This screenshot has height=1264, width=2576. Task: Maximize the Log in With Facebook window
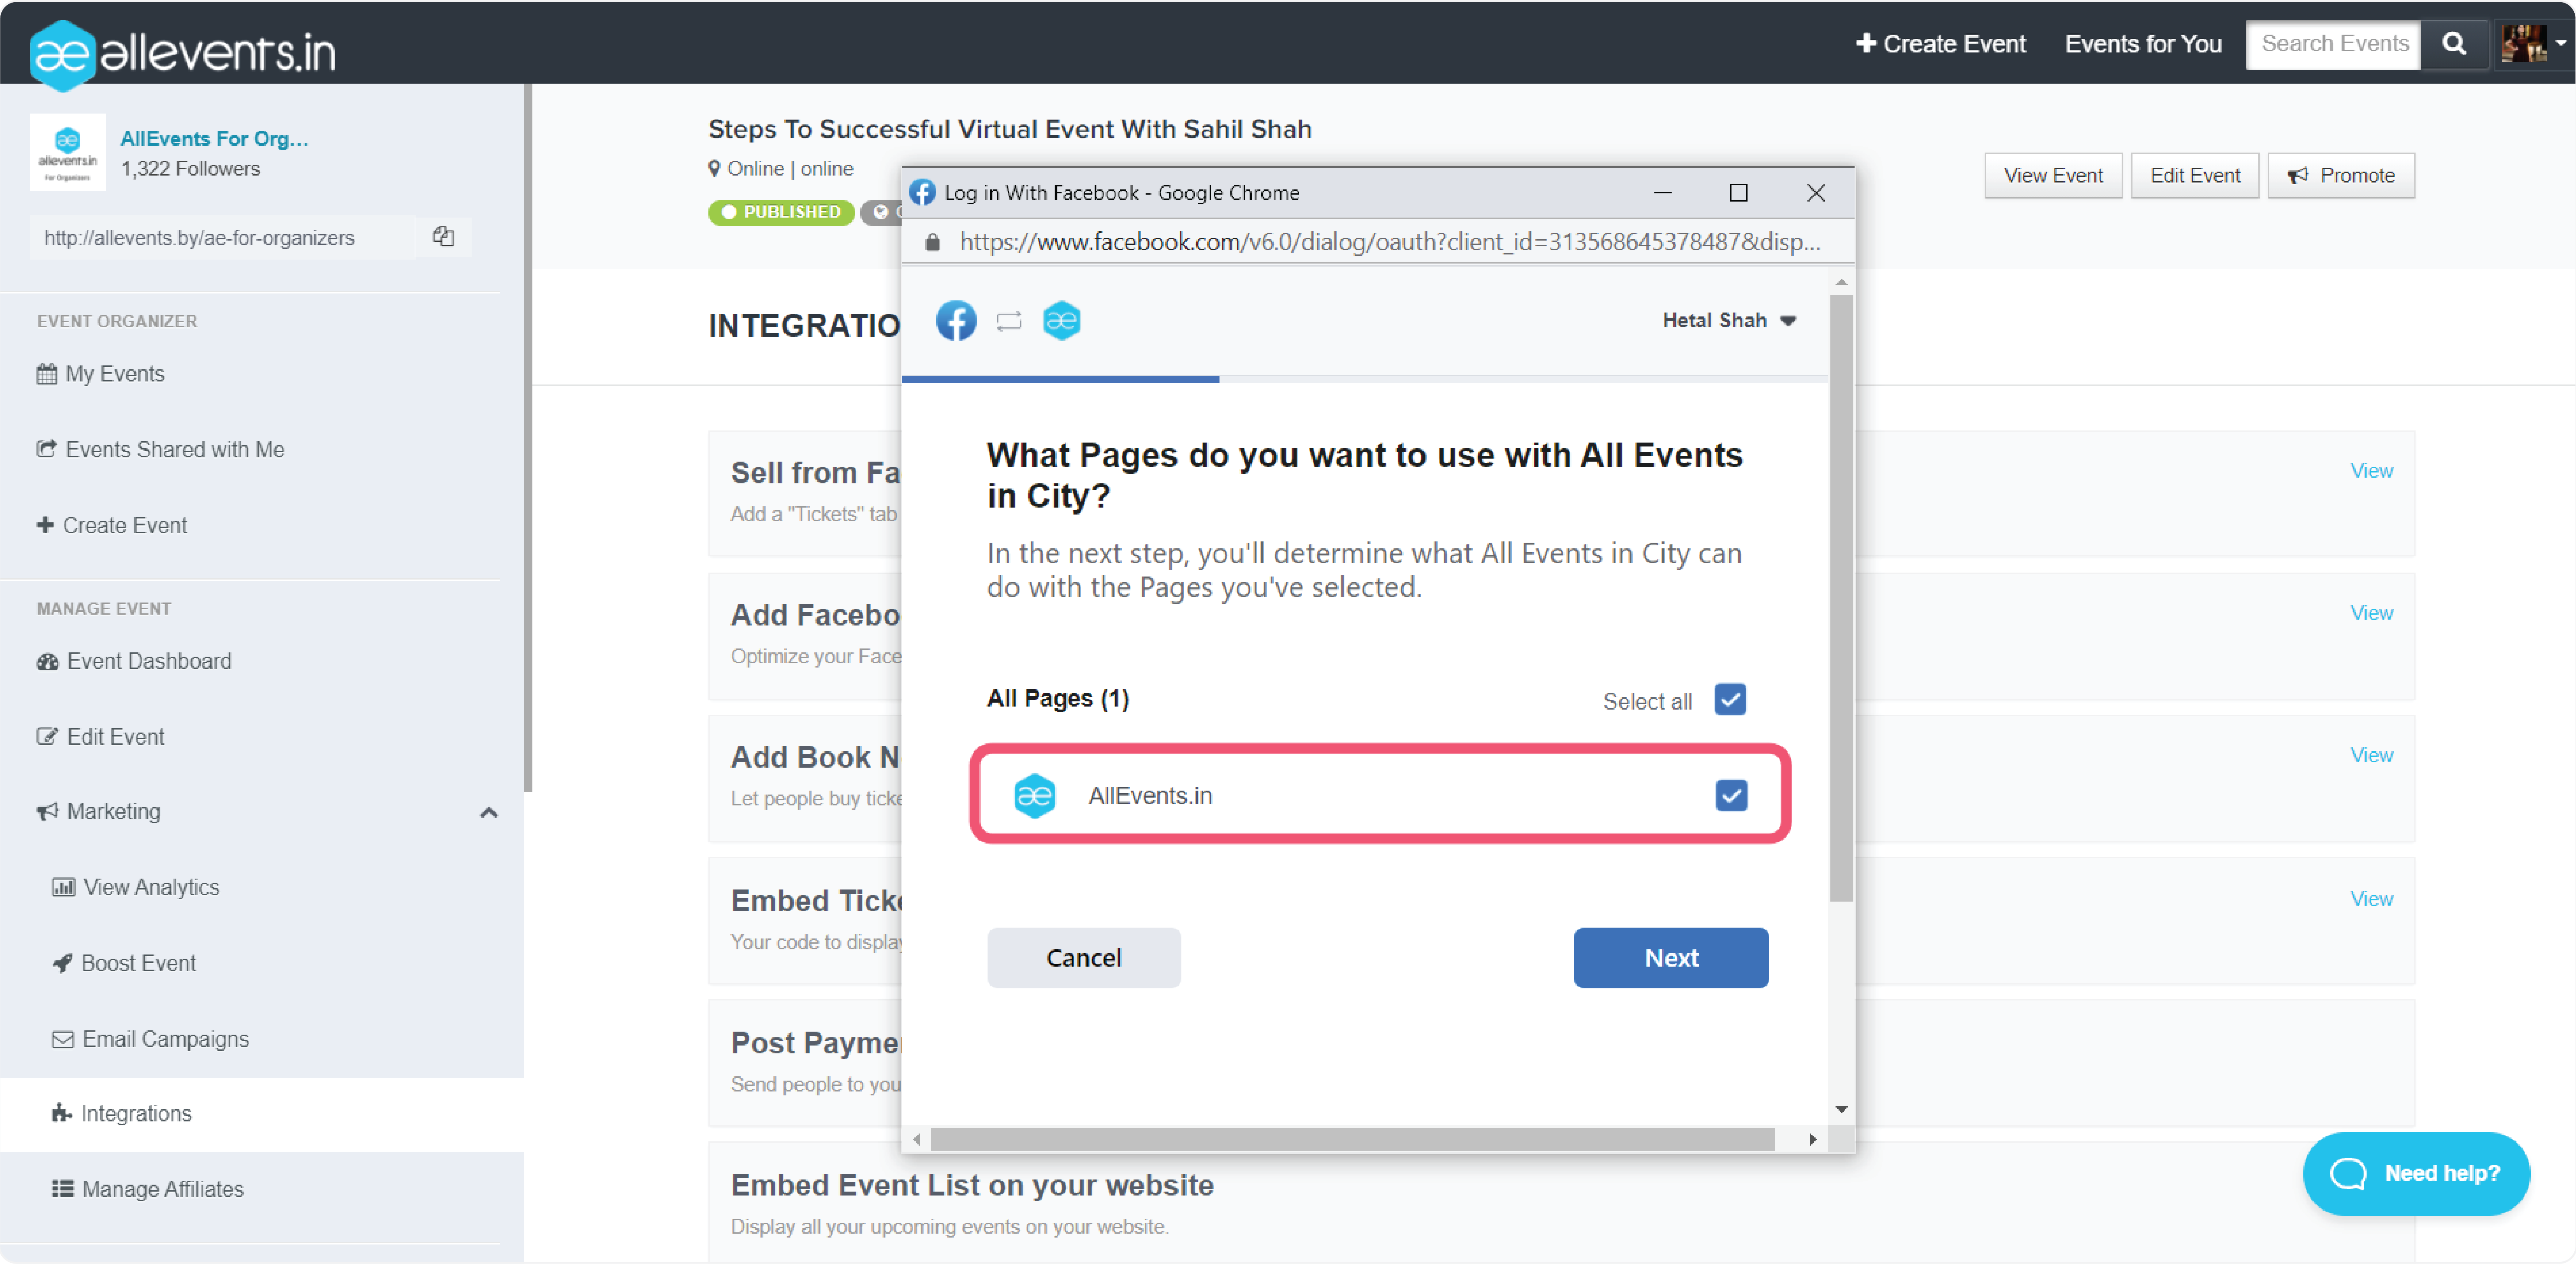(1738, 192)
